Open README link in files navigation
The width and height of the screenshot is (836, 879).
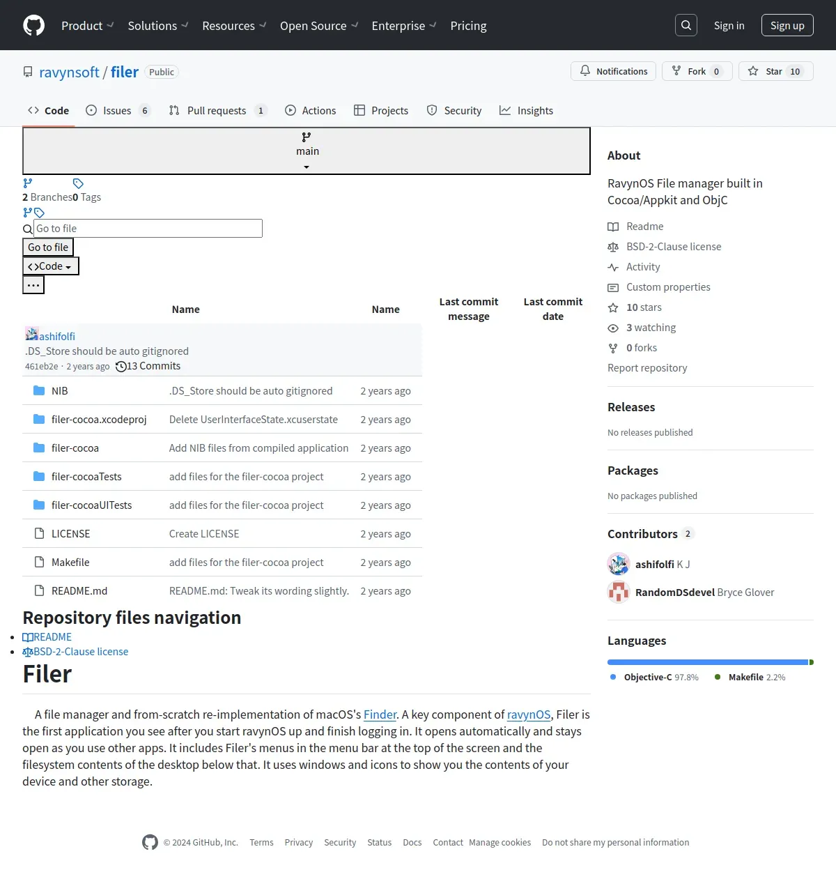[x=47, y=637]
